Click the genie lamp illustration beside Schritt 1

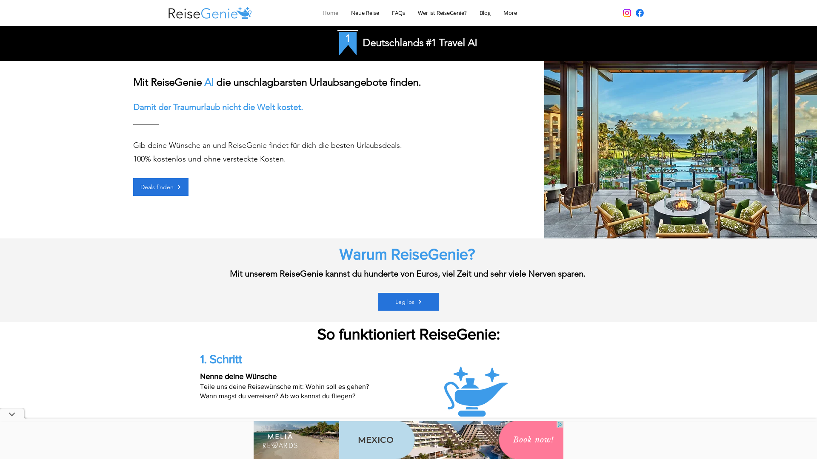(x=476, y=391)
